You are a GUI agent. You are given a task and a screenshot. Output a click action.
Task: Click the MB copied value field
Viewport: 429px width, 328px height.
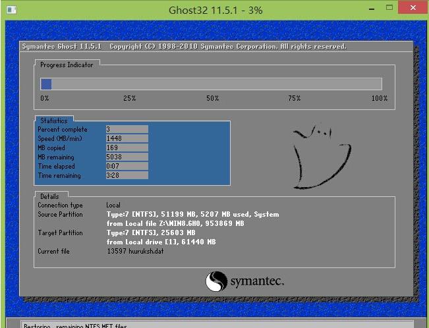tap(127, 148)
